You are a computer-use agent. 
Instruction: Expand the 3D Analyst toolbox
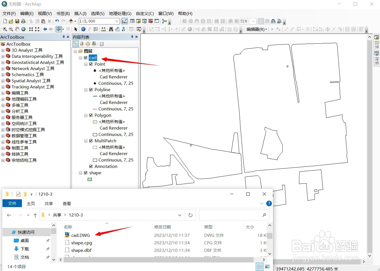click(3, 50)
